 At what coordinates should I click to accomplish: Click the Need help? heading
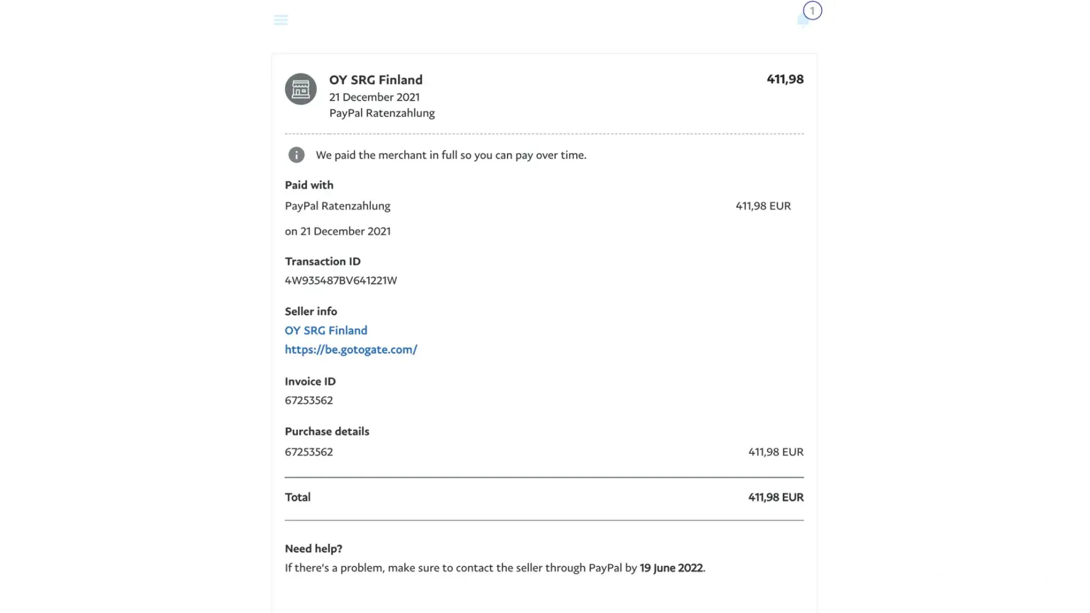point(313,549)
